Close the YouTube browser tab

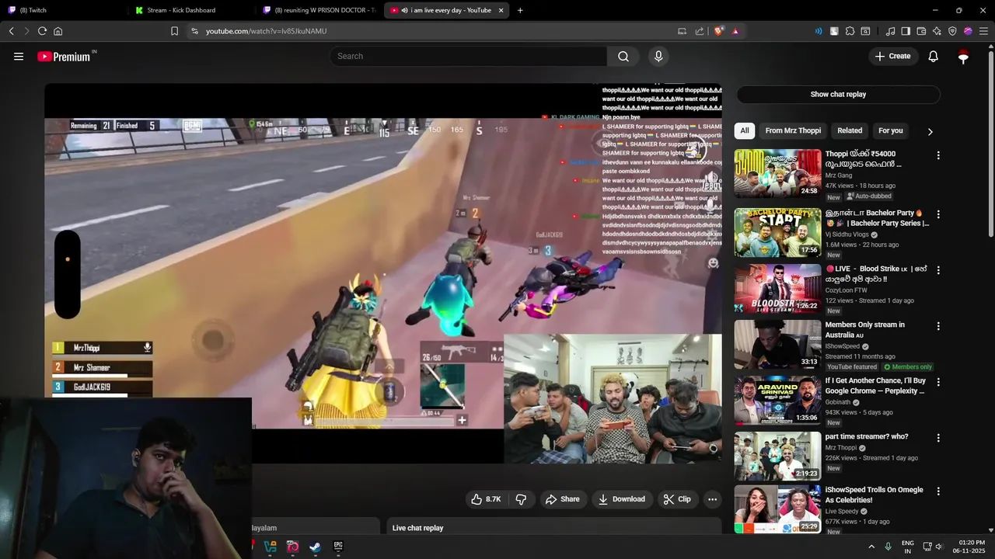click(501, 10)
